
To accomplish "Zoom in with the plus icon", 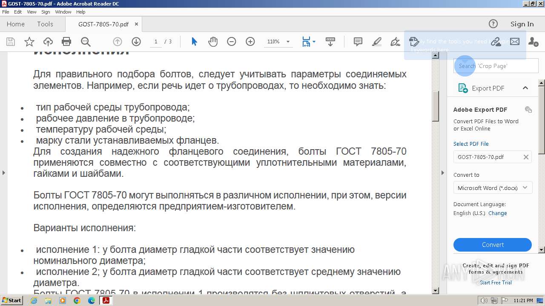I will coord(250,42).
